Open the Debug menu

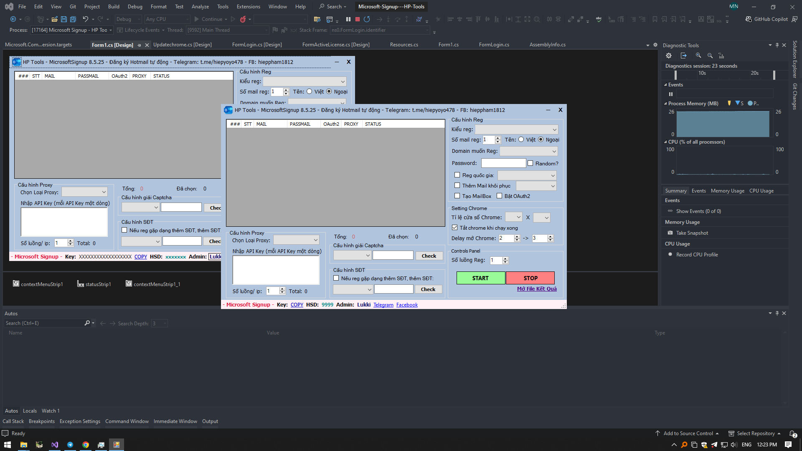[x=135, y=6]
